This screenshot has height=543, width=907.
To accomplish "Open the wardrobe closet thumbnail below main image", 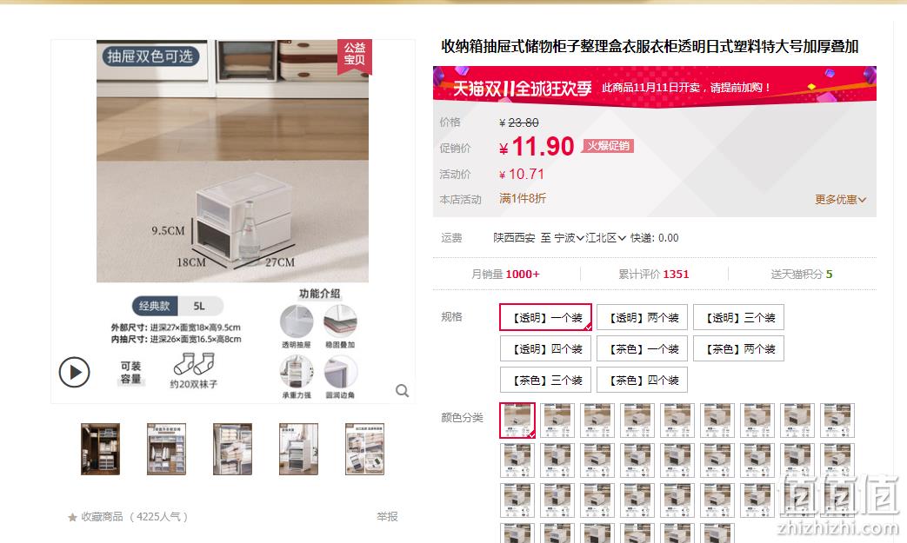I will [x=100, y=449].
